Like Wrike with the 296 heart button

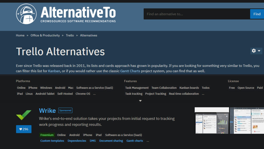[24, 129]
